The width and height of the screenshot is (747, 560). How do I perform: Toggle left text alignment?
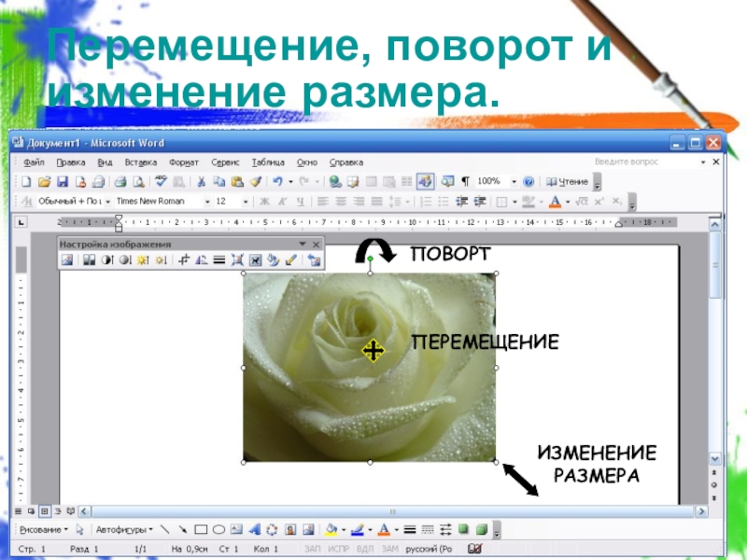pos(323,202)
